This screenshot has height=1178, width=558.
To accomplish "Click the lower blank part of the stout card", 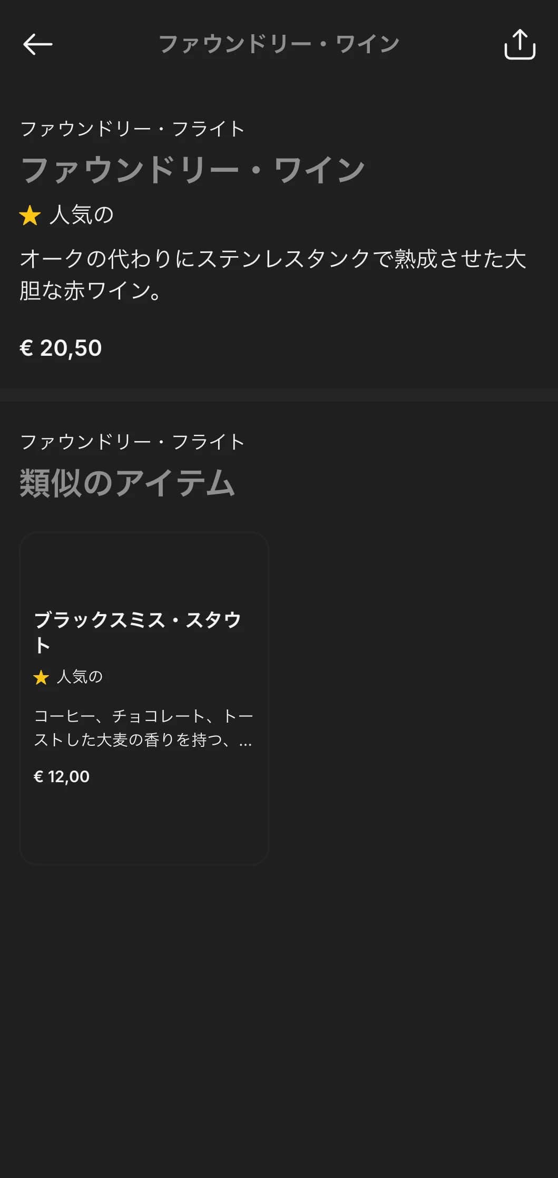I will click(144, 825).
